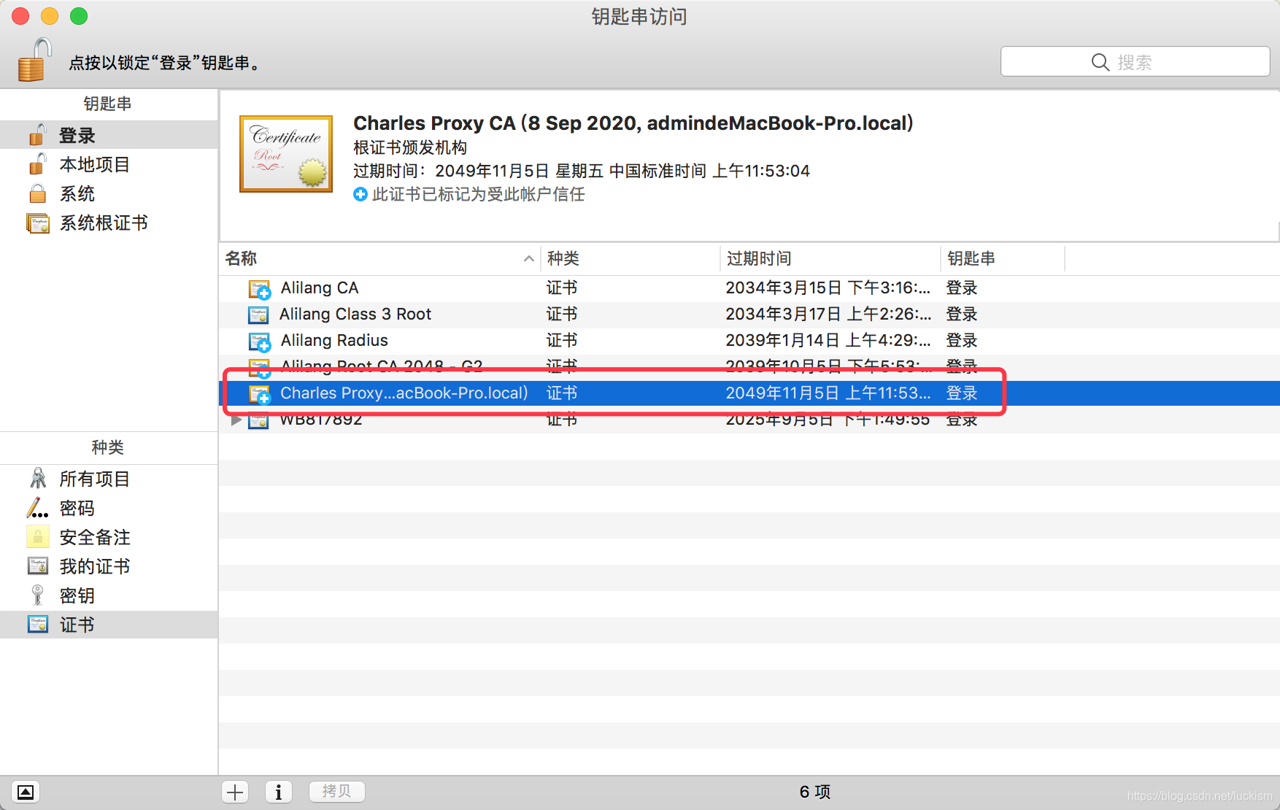1280x810 pixels.
Task: Click the info (i) button
Action: pyautogui.click(x=278, y=792)
